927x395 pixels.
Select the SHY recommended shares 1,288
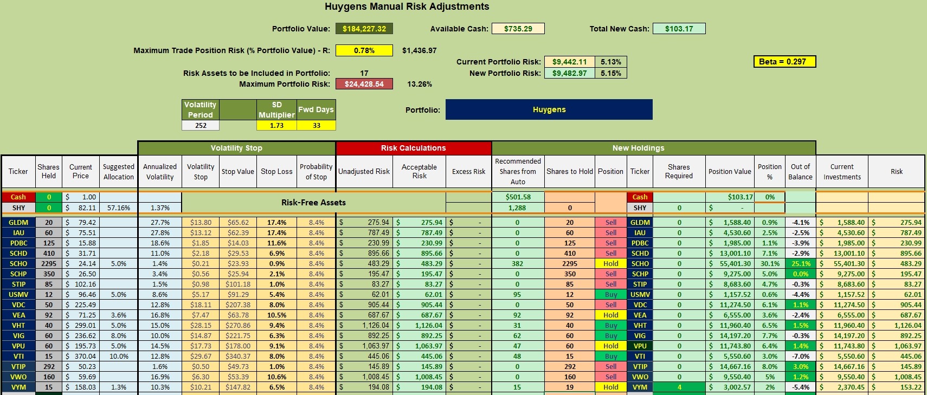click(x=517, y=208)
